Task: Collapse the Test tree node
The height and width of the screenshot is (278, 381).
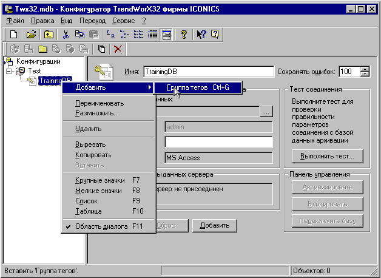Action: [9, 71]
